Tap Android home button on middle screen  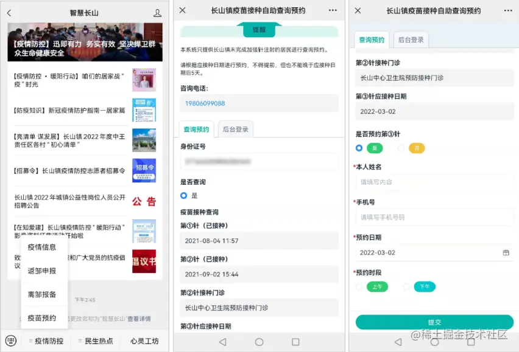pos(259,342)
